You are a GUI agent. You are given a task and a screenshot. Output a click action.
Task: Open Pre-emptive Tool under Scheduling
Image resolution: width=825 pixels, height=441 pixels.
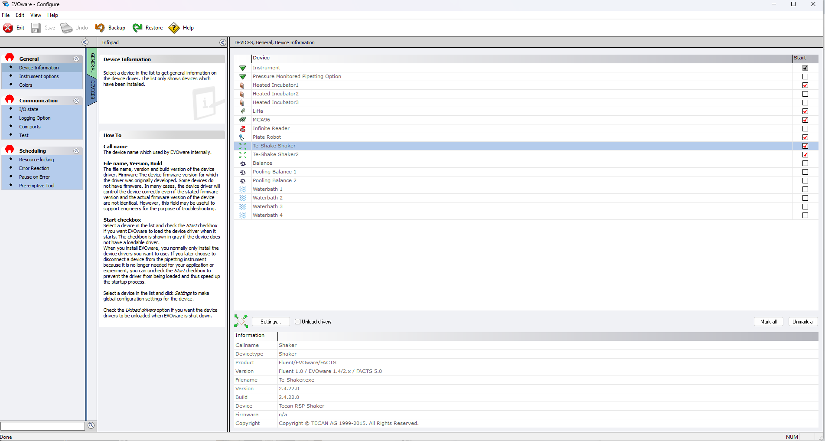(37, 186)
